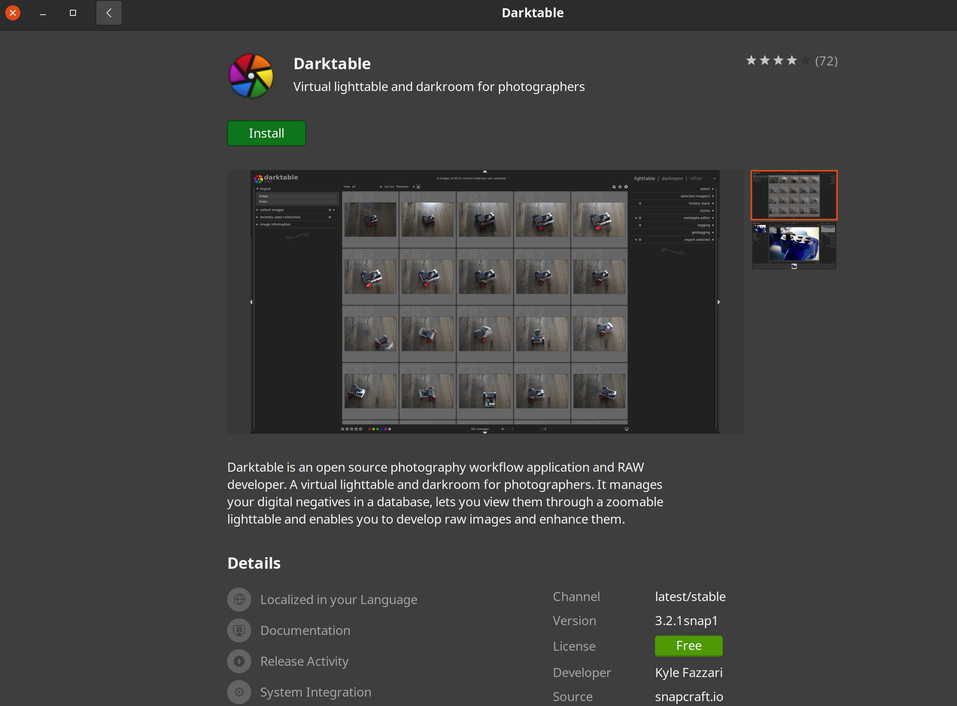
Task: Switch to darktable's darkroom tab
Action: point(672,178)
